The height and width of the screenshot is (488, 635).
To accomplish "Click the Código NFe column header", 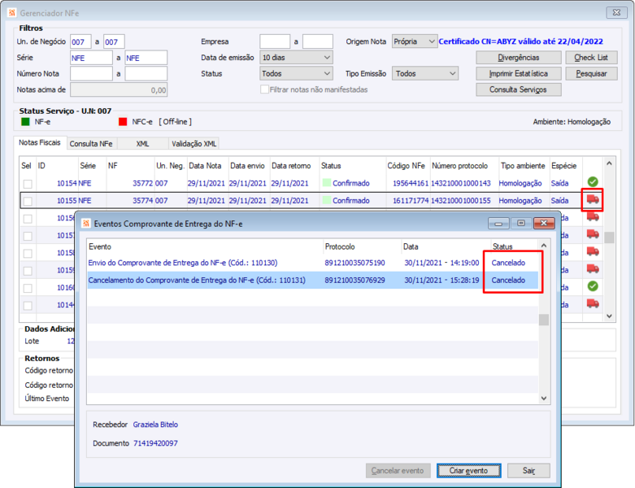I will coord(407,166).
